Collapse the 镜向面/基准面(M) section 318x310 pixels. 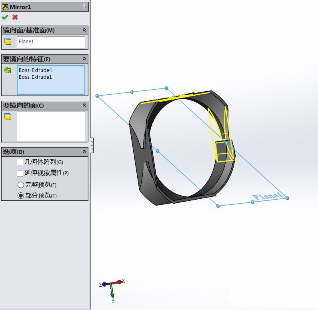[x=84, y=30]
